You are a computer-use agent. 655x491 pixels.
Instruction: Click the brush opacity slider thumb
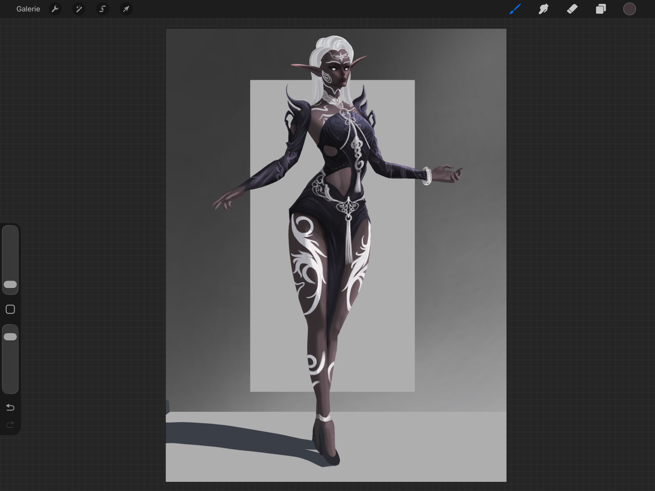click(x=10, y=336)
